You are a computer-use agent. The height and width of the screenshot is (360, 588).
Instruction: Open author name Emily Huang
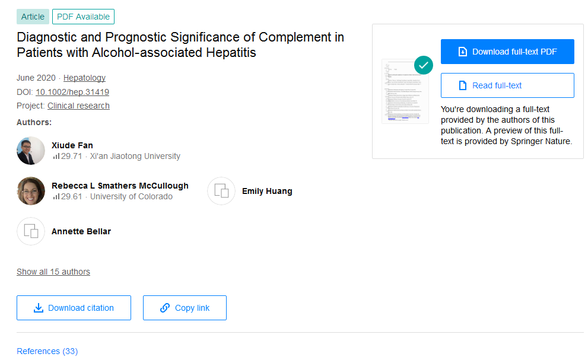click(x=267, y=191)
